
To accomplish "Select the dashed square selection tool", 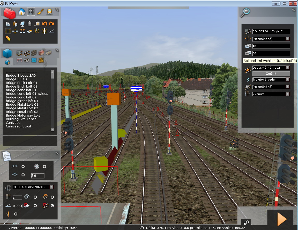I will (8, 31).
